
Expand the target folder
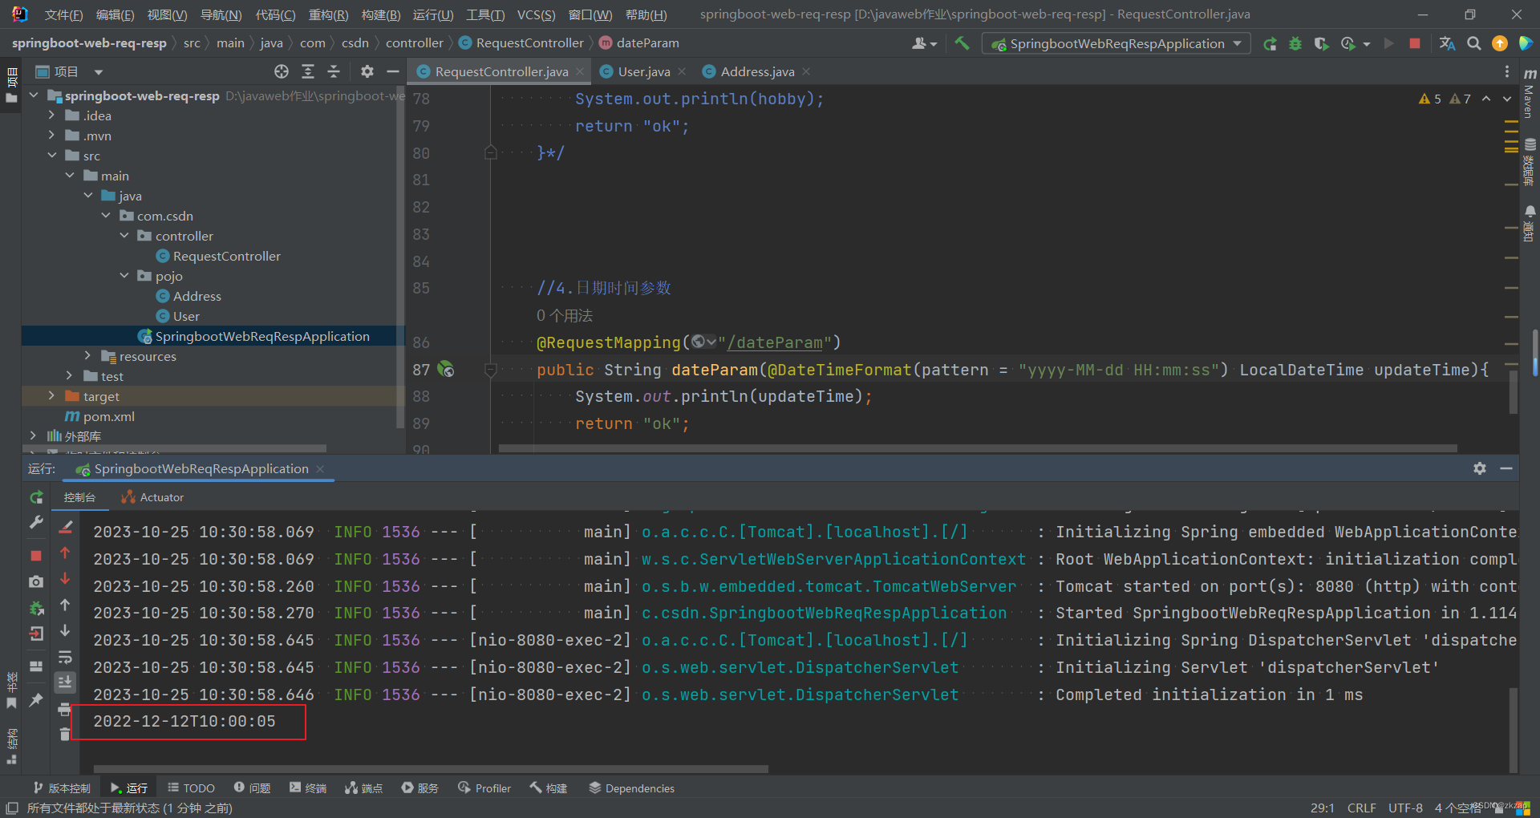(51, 396)
